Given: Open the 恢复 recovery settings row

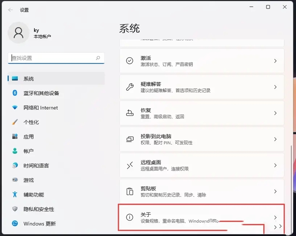Looking at the screenshot, I should pos(202,113).
